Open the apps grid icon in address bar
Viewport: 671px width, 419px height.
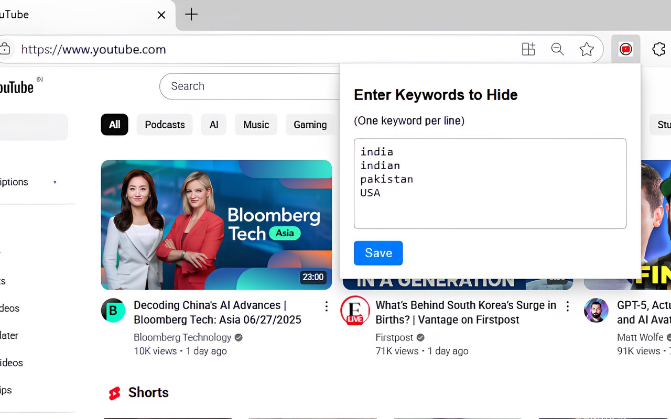pos(528,49)
